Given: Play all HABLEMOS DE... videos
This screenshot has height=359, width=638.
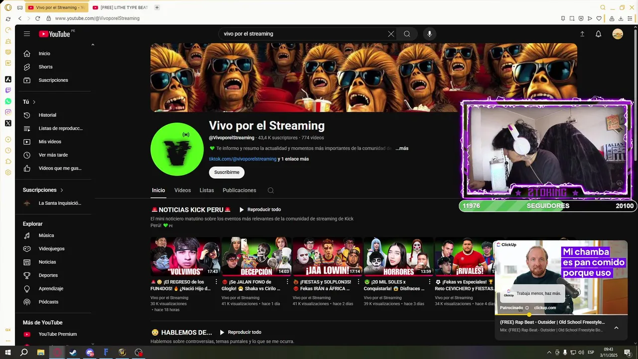Looking at the screenshot, I should coord(240,332).
